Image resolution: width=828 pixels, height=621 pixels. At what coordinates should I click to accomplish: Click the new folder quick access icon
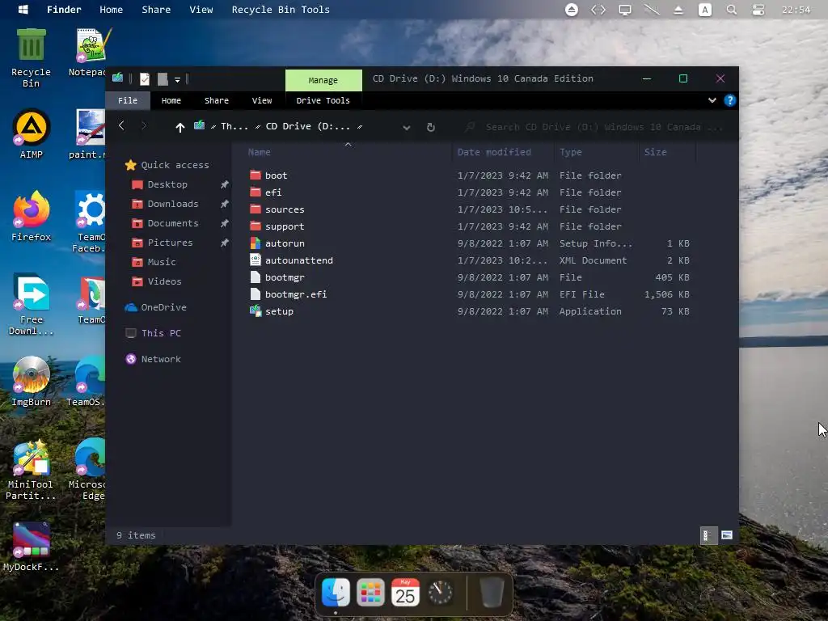163,79
